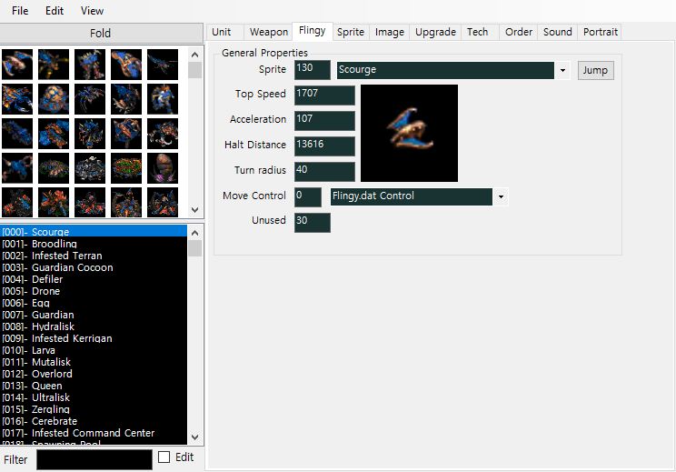Switch to the Upgrade tab
The image size is (676, 472).
(435, 32)
